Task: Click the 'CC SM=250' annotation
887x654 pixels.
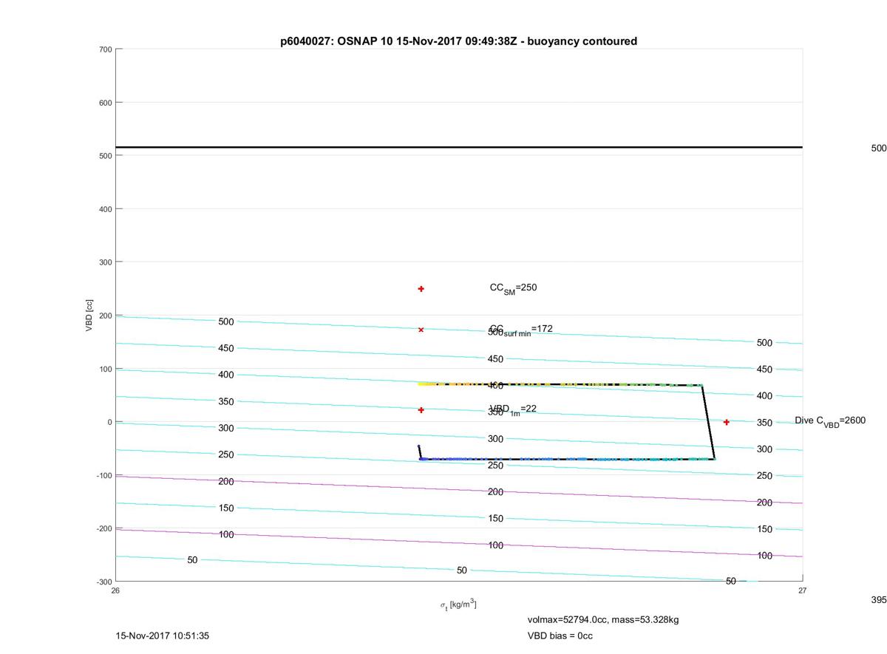Action: coord(513,288)
